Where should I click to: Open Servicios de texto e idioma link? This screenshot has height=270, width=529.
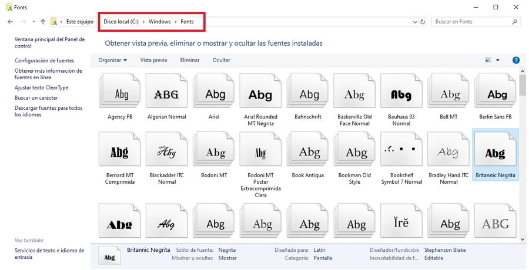[49, 254]
